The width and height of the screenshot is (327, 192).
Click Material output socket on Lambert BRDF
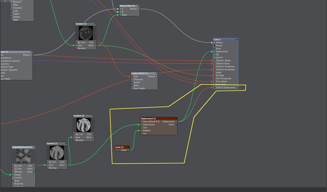(x=156, y=77)
